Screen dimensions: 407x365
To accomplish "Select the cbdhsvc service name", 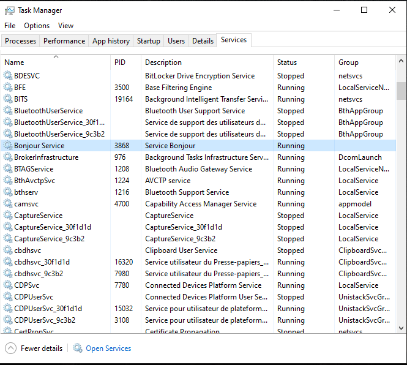I will click(x=28, y=250).
